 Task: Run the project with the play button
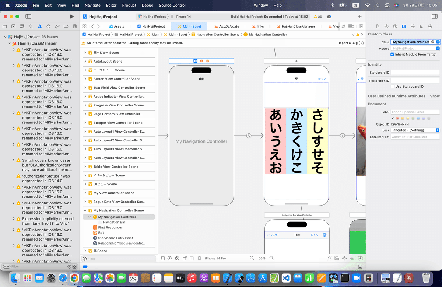tap(72, 17)
